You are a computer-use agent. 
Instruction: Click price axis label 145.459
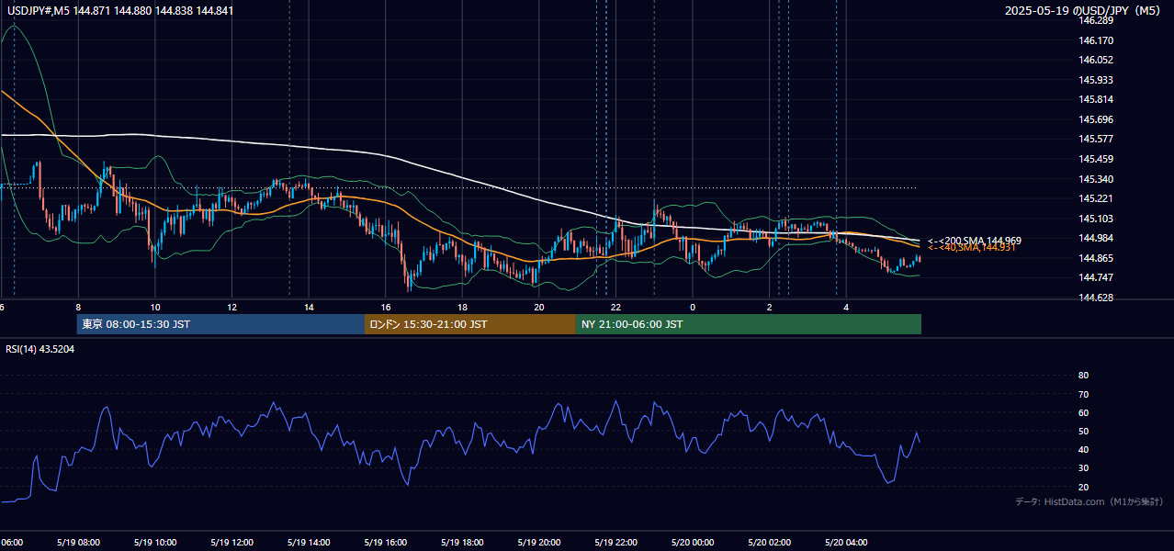click(x=1097, y=159)
